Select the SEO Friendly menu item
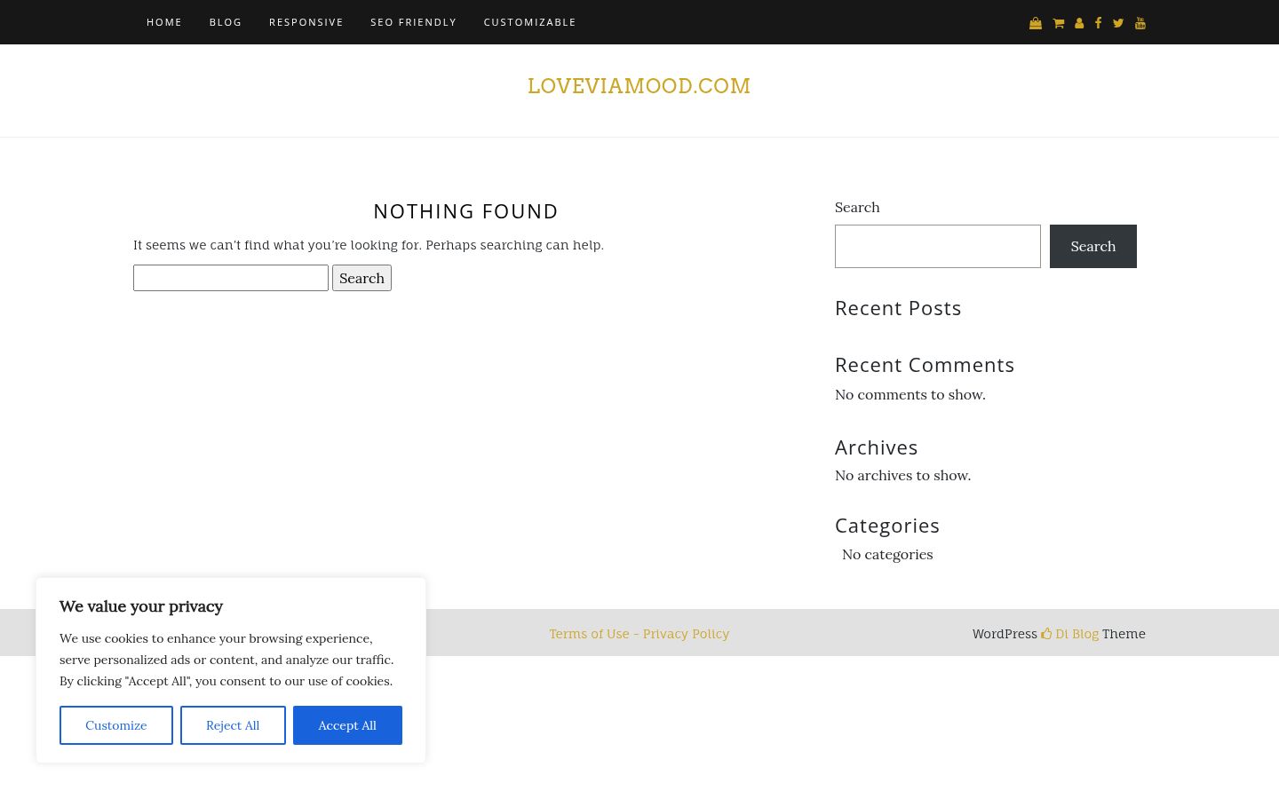Viewport: 1279px width, 799px height. click(x=414, y=22)
